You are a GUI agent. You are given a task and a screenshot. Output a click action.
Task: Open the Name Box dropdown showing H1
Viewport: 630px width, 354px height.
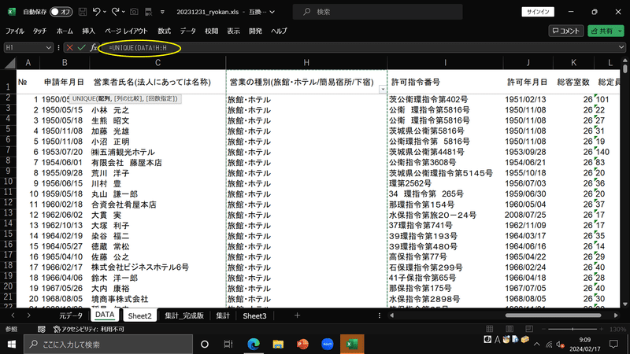49,48
